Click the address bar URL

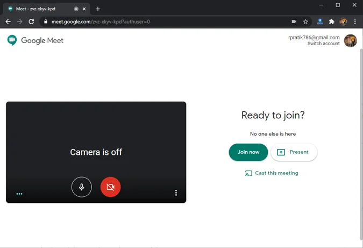101,22
